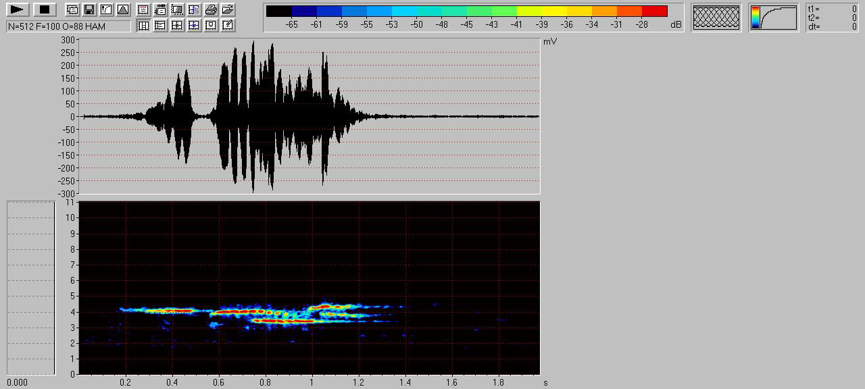
Task: Click the FFT parameters field N=512 F=100
Action: tap(68, 26)
